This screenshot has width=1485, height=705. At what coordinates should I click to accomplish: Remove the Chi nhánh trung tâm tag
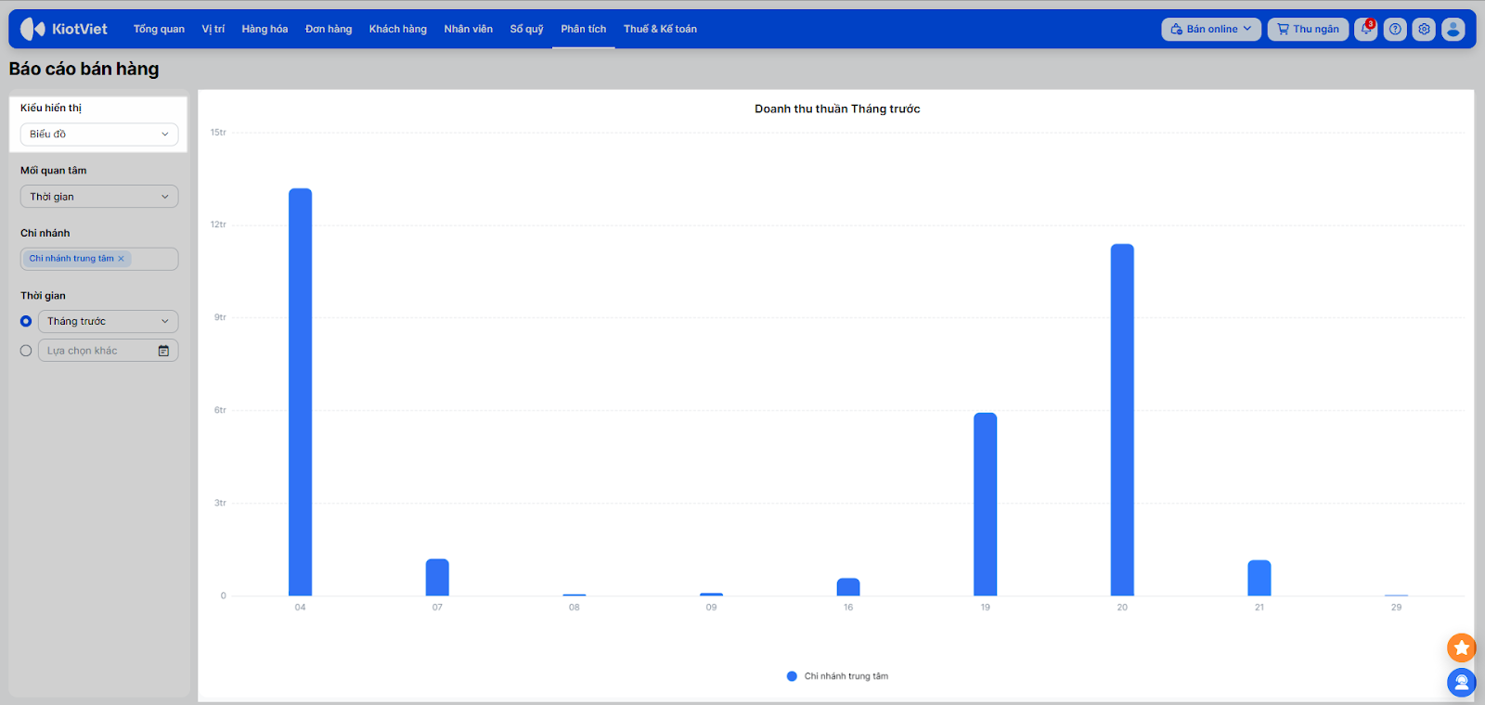click(x=121, y=259)
